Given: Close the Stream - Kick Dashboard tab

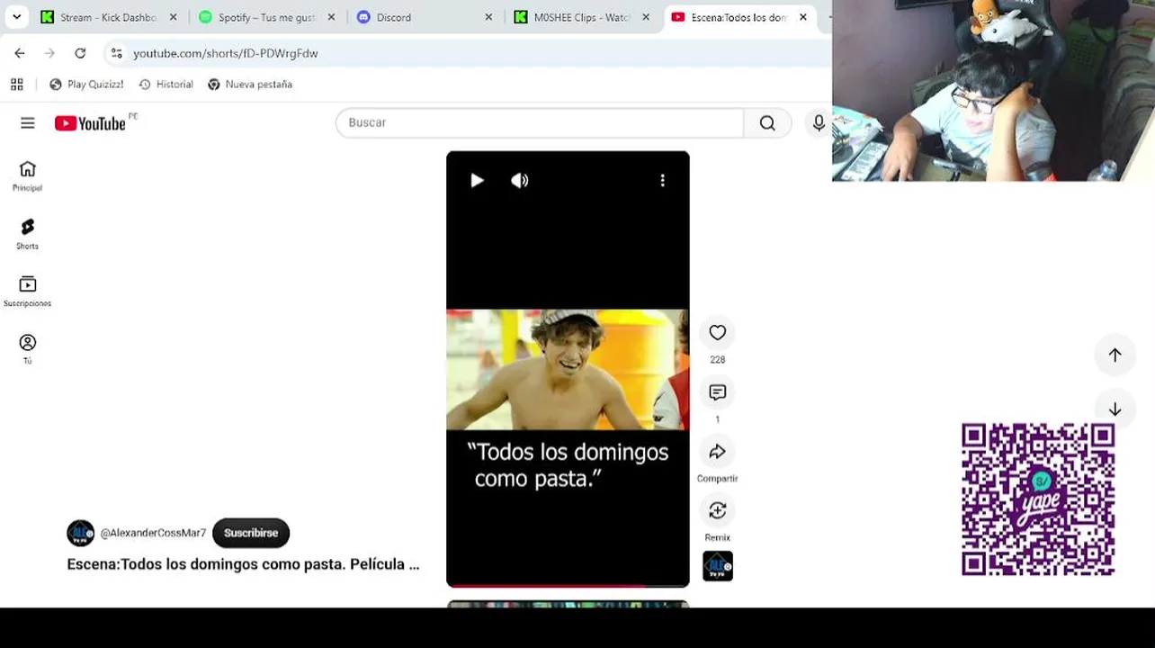Looking at the screenshot, I should coord(173,17).
